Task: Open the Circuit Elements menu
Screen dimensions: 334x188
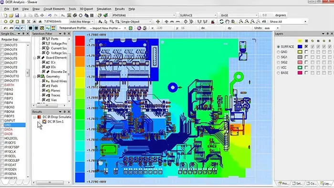Action: point(54,9)
